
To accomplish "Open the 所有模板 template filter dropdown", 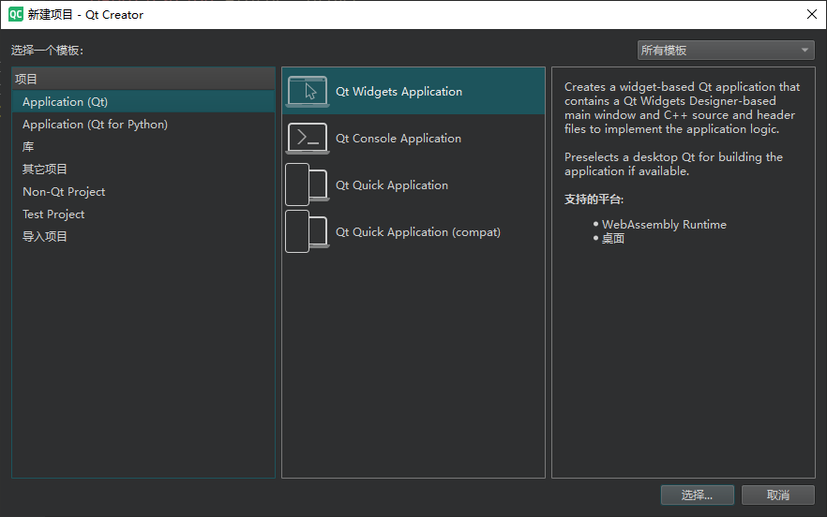I will click(x=725, y=51).
